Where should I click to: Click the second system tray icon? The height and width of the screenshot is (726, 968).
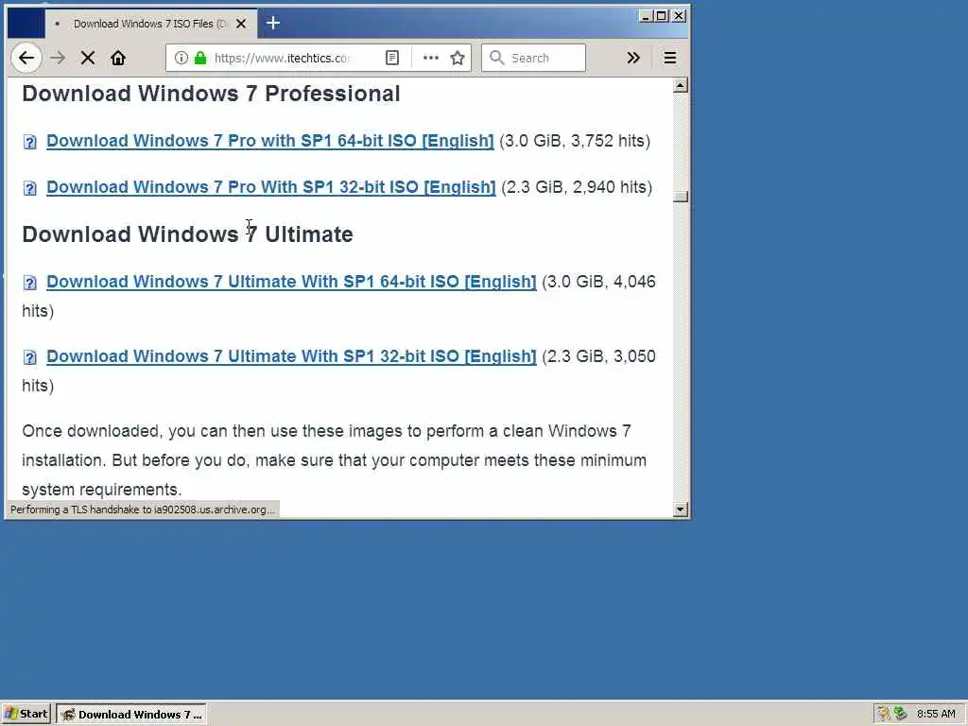tap(900, 715)
